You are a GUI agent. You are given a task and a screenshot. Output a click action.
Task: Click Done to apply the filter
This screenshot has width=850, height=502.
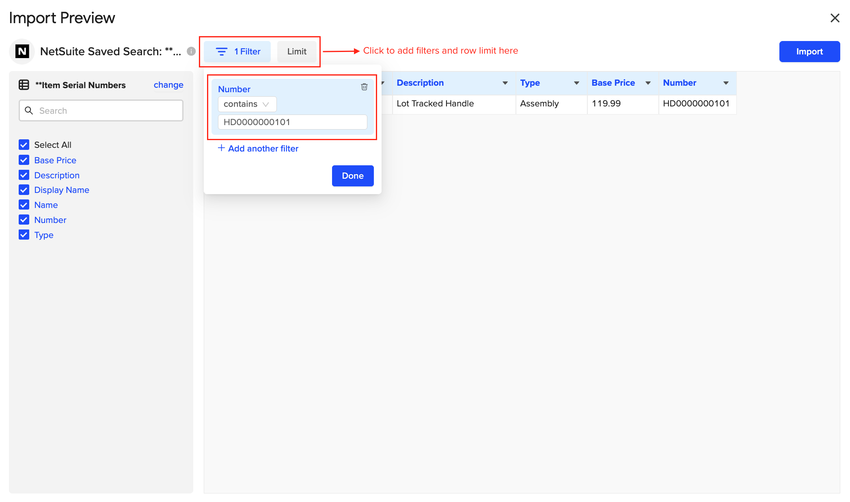(x=352, y=176)
